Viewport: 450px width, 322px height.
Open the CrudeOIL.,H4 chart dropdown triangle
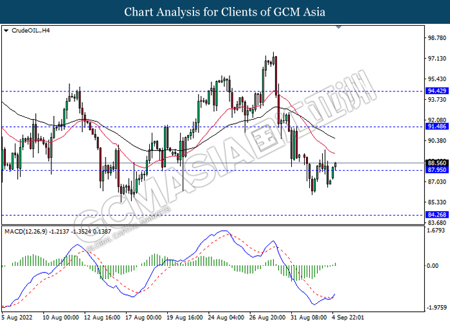coord(6,30)
